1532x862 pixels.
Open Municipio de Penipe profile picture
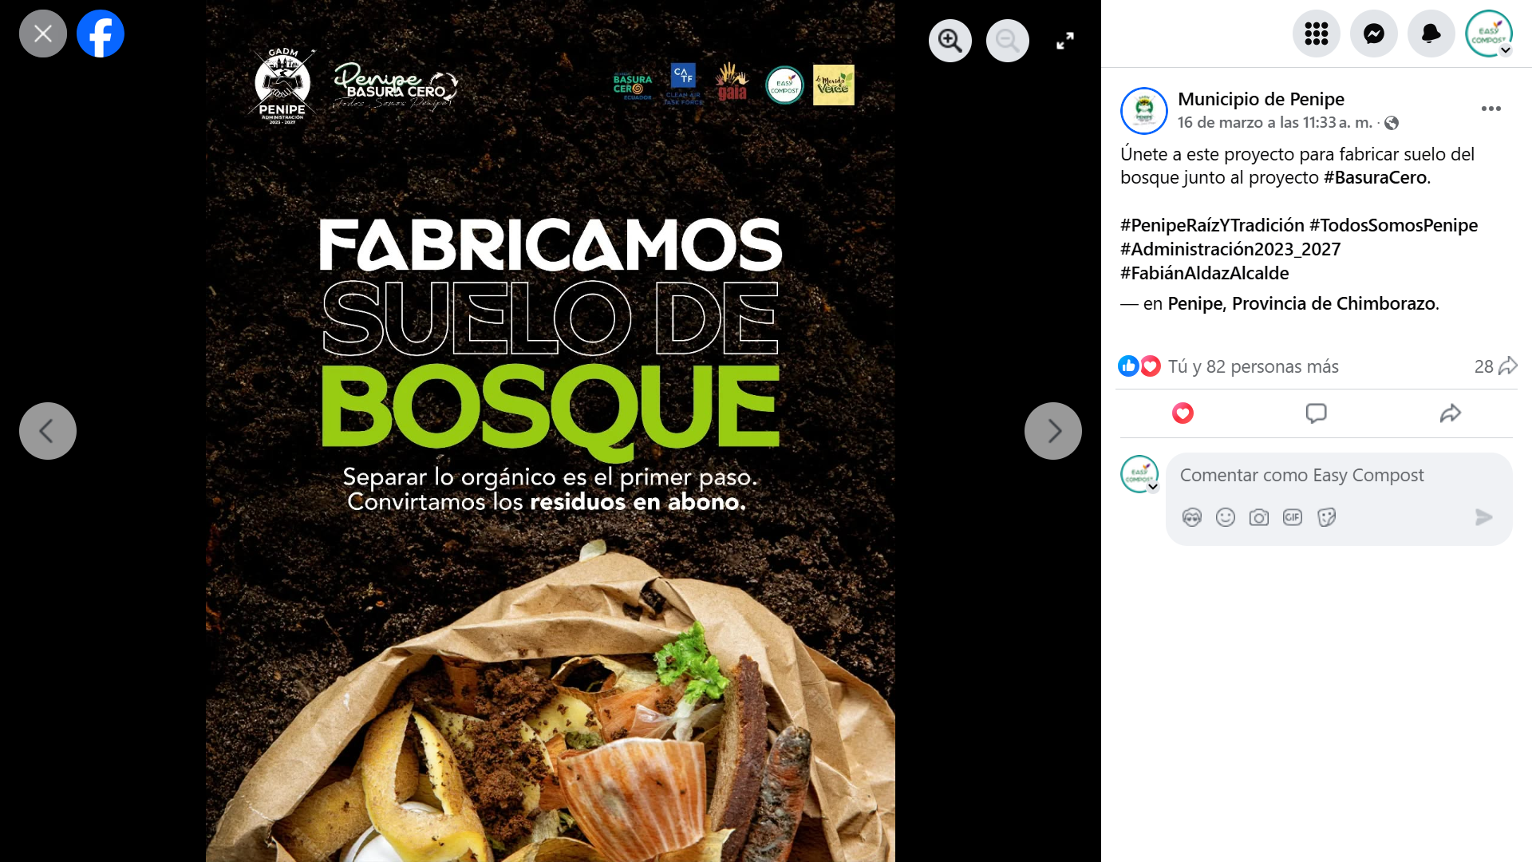(1144, 111)
